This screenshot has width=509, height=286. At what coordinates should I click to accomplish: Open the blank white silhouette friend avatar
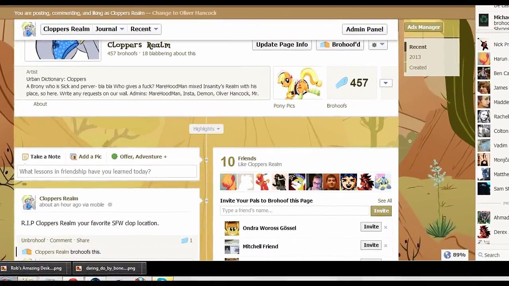pyautogui.click(x=246, y=182)
